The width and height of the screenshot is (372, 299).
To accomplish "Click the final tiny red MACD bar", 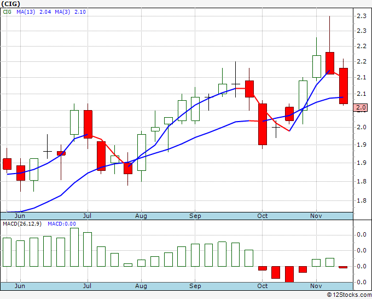I will pyautogui.click(x=343, y=267).
